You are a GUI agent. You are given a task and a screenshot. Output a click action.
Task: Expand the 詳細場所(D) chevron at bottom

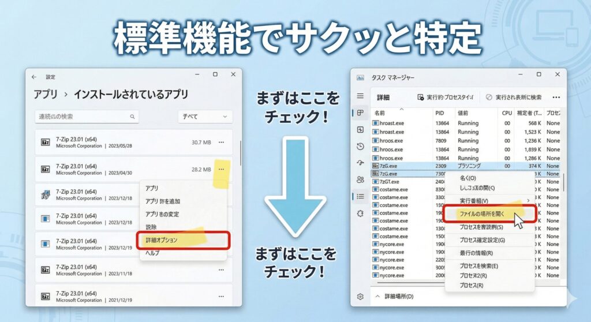(x=378, y=297)
